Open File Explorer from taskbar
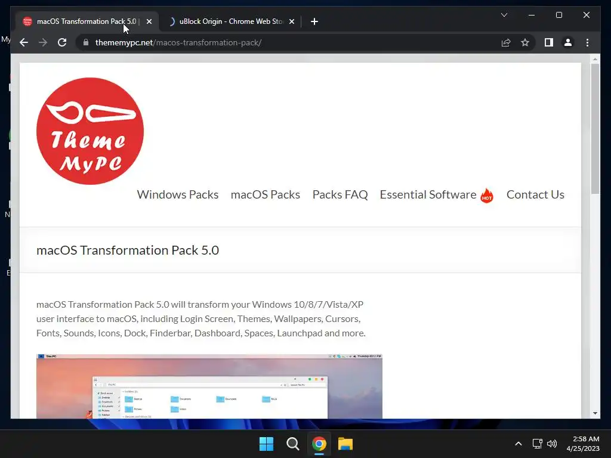Screen dimensions: 611x458 (x=345, y=444)
